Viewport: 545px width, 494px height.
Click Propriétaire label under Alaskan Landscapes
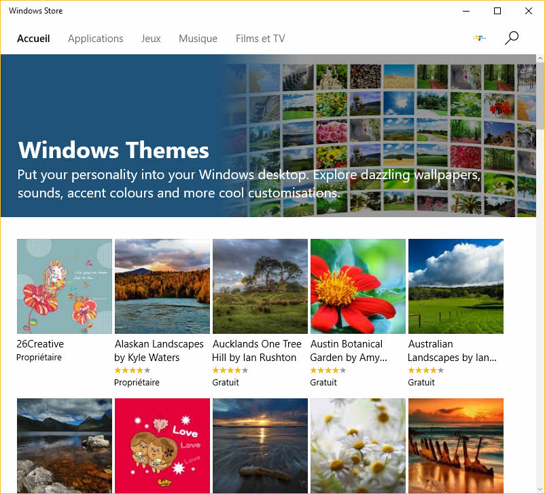point(137,383)
